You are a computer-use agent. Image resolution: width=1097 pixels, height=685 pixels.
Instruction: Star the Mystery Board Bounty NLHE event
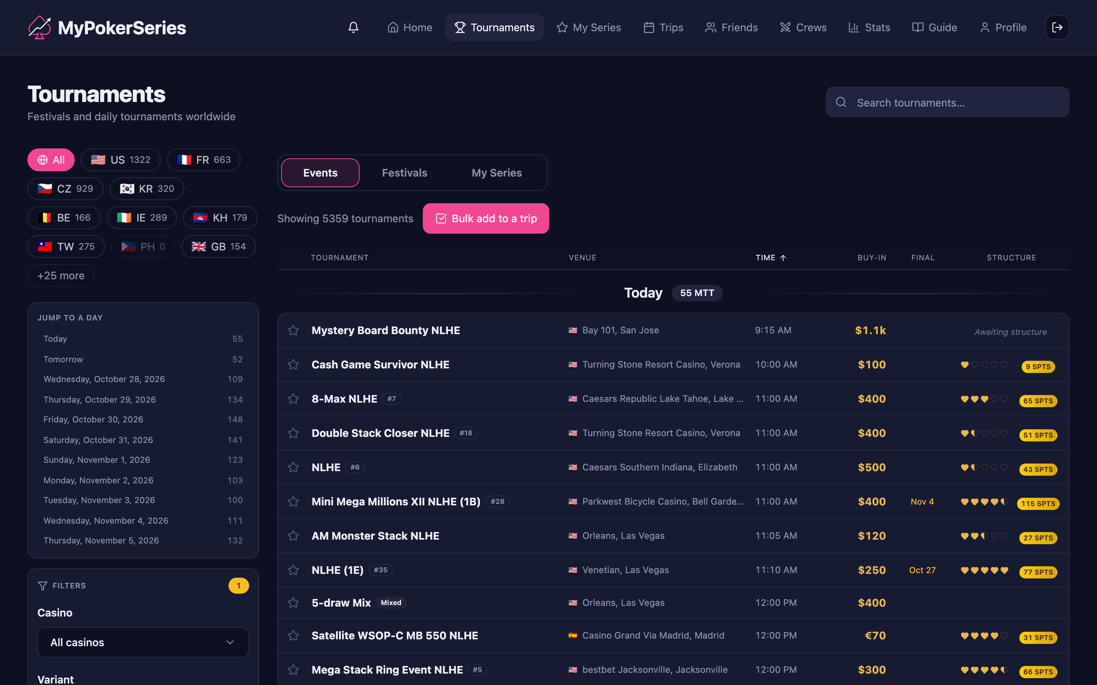(x=293, y=330)
